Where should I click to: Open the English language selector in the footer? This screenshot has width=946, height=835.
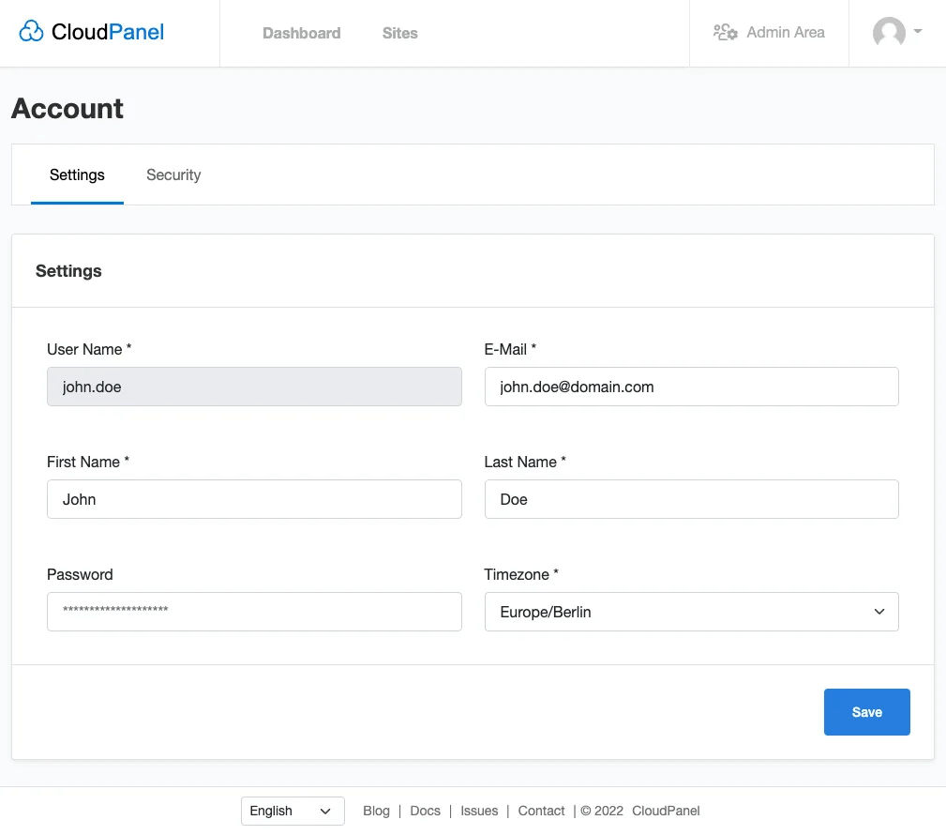(x=292, y=811)
